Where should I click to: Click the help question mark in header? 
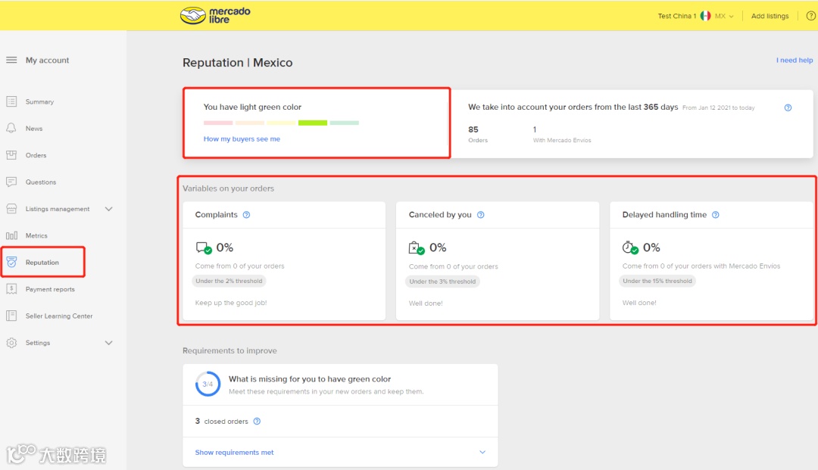810,16
